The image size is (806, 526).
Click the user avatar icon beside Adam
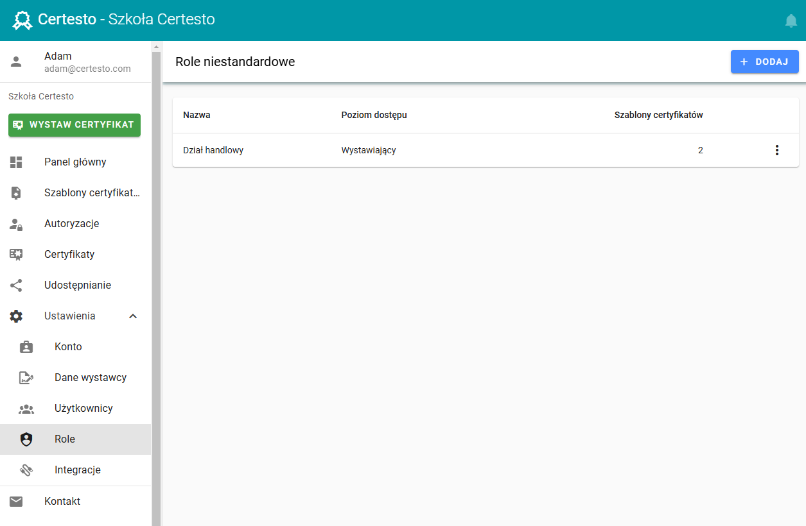coord(16,62)
